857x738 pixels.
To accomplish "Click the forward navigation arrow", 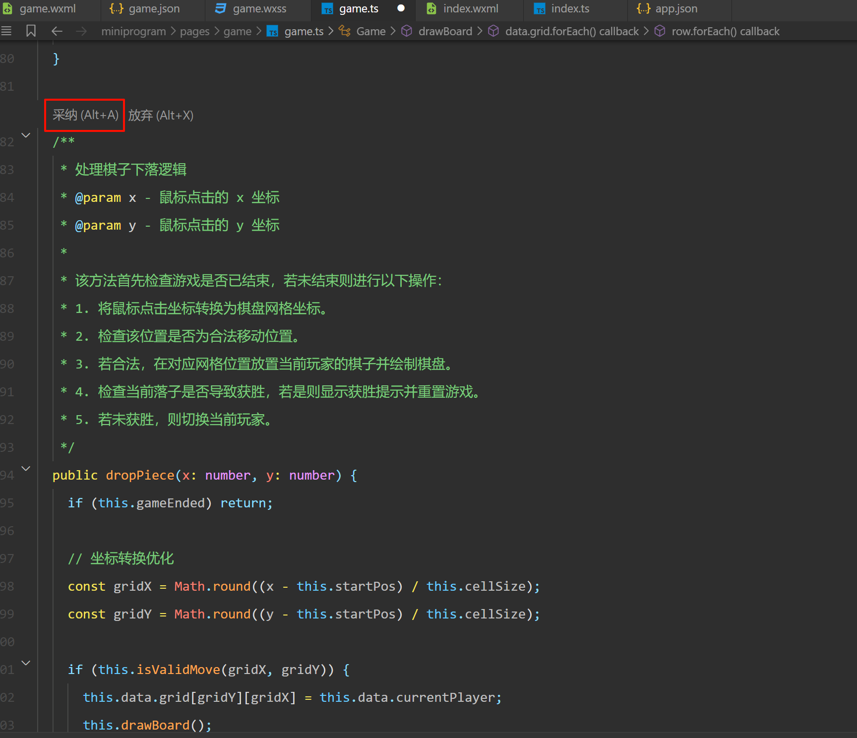I will (x=81, y=31).
